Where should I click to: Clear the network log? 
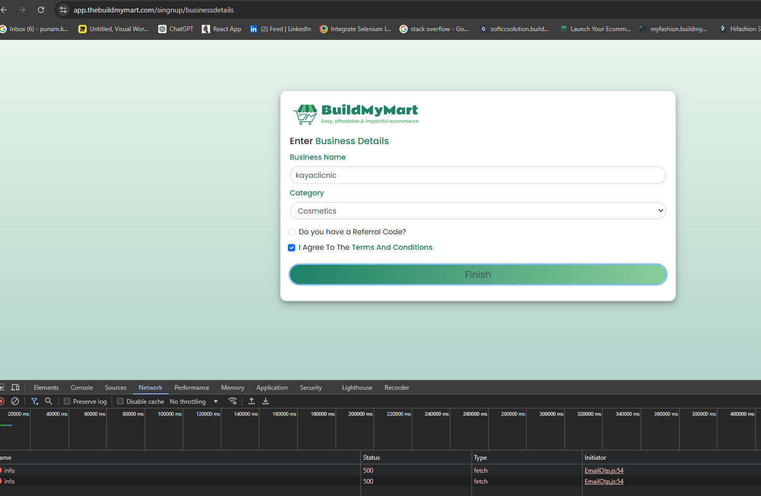(x=15, y=401)
